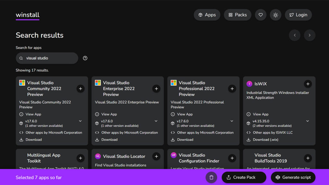Open the search help question mark icon

[84, 58]
